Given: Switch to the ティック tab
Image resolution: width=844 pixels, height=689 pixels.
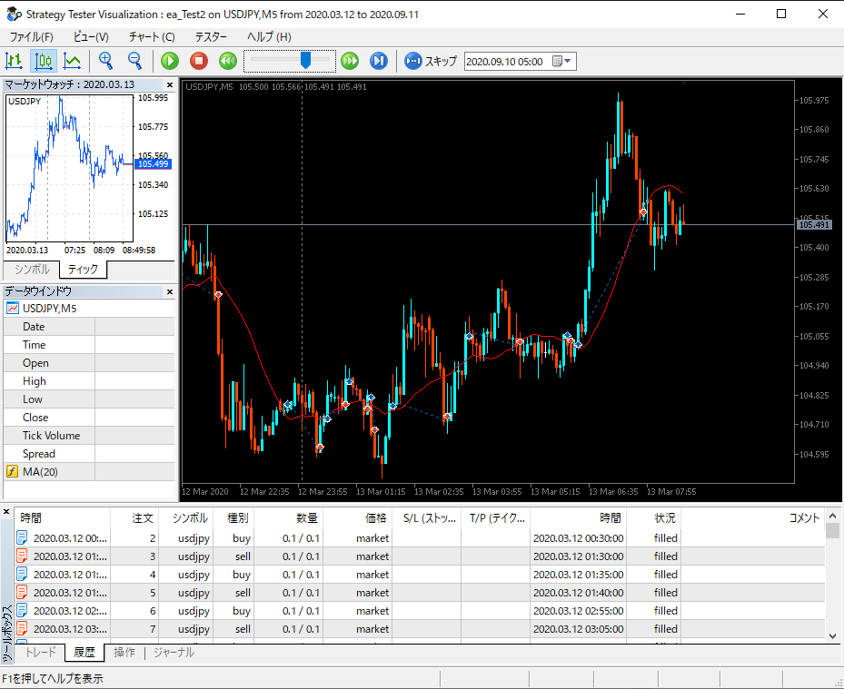Looking at the screenshot, I should pos(83,269).
